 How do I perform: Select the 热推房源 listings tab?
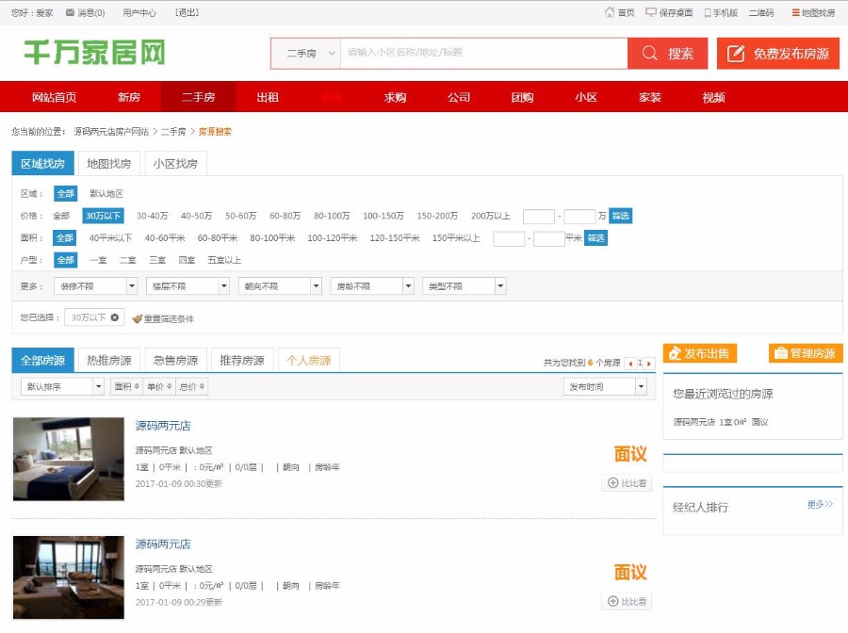106,358
